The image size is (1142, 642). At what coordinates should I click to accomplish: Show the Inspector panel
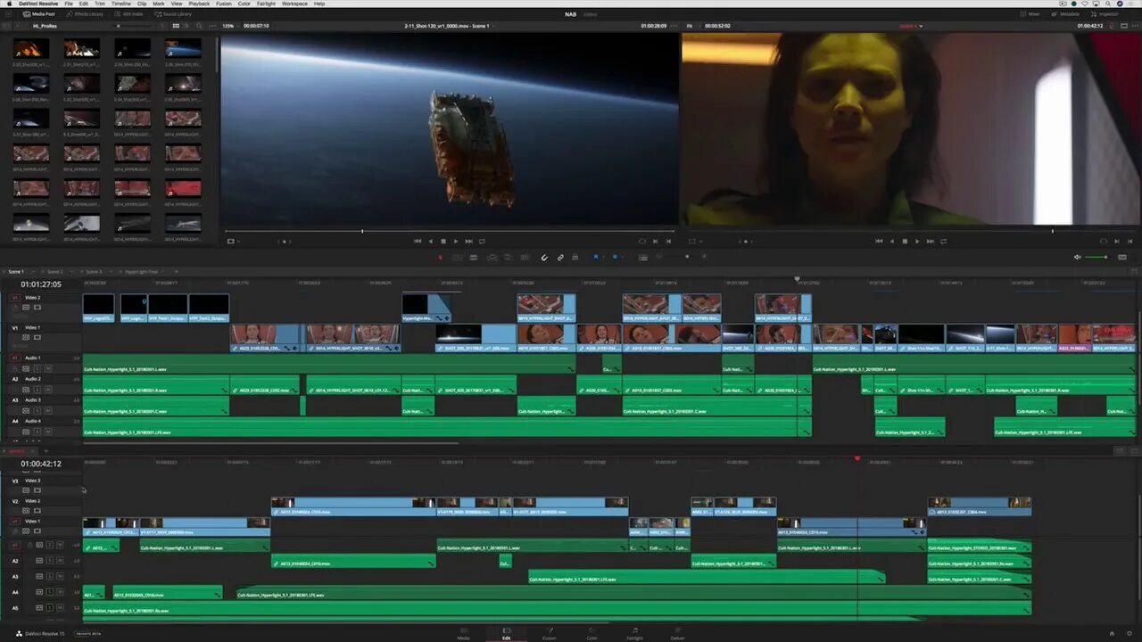pyautogui.click(x=1105, y=14)
